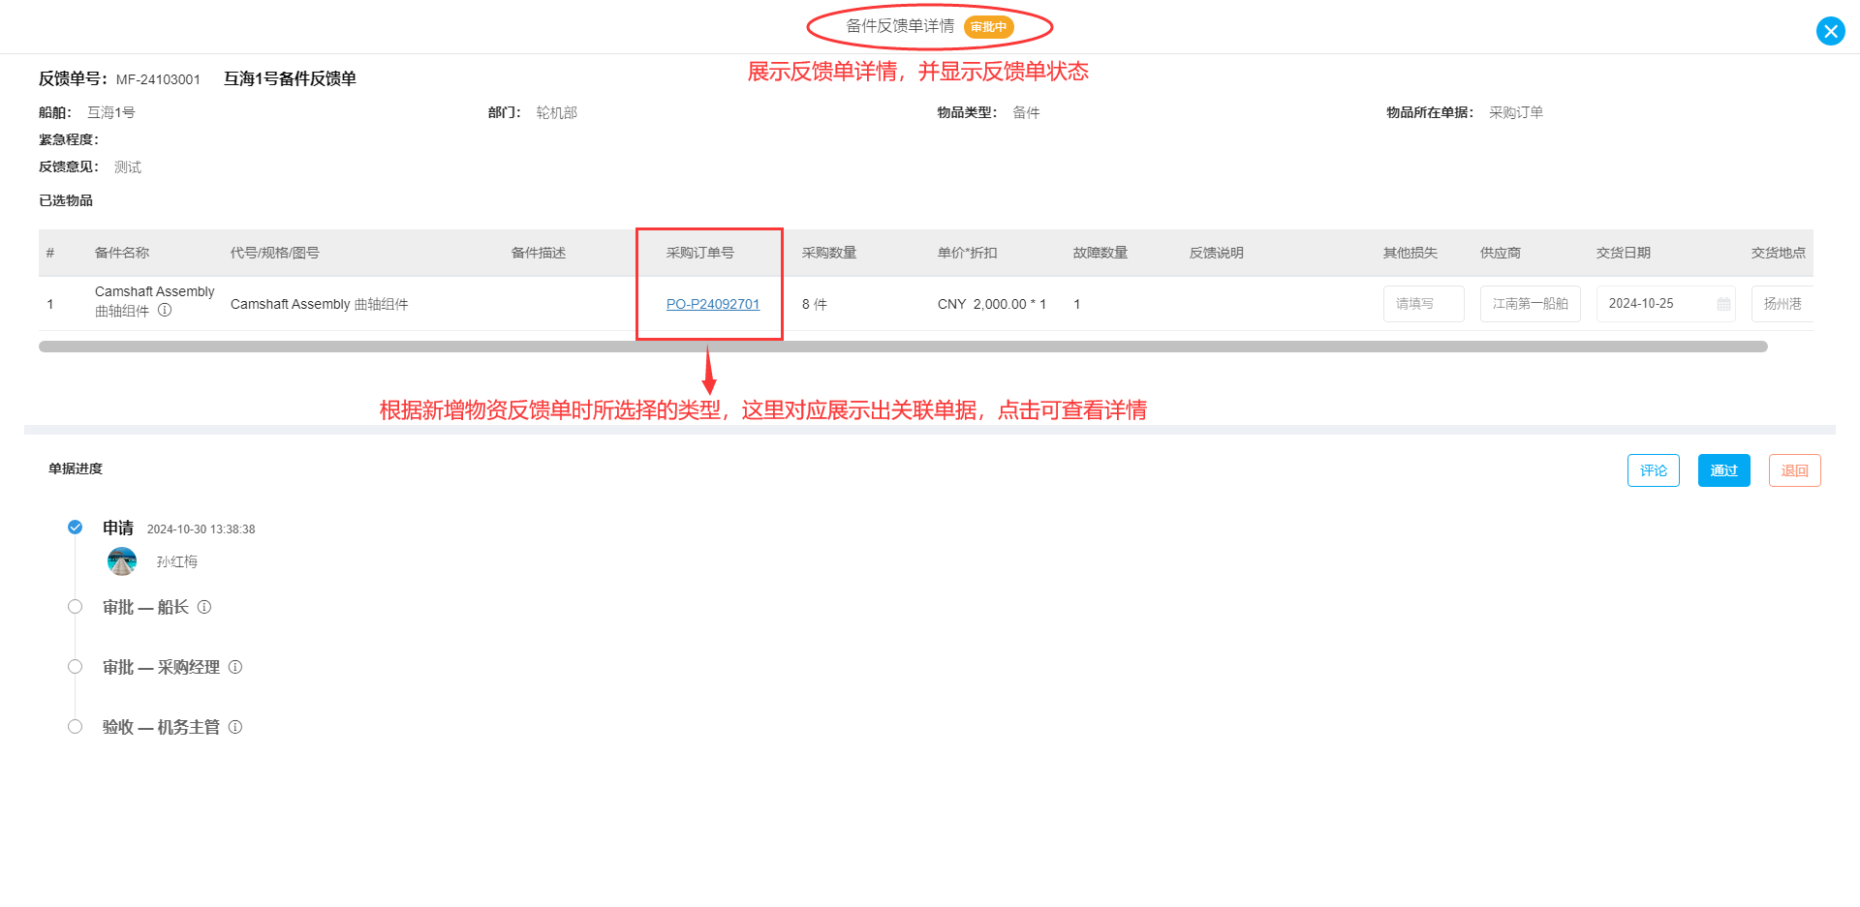1860x907 pixels.
Task: Click the 审批—船长 step circle
Action: tap(75, 607)
